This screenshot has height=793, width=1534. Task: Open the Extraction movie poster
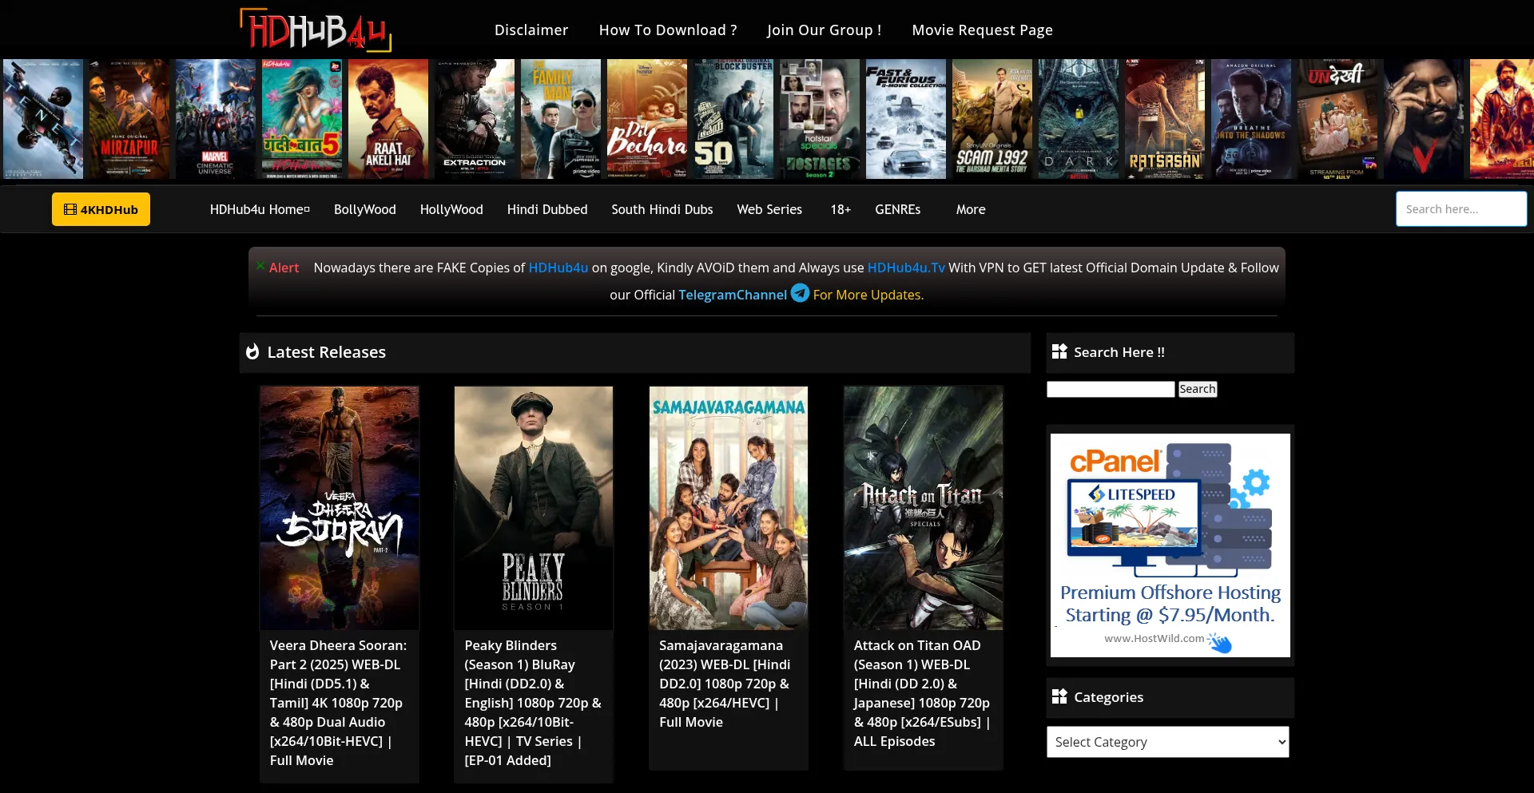(475, 119)
